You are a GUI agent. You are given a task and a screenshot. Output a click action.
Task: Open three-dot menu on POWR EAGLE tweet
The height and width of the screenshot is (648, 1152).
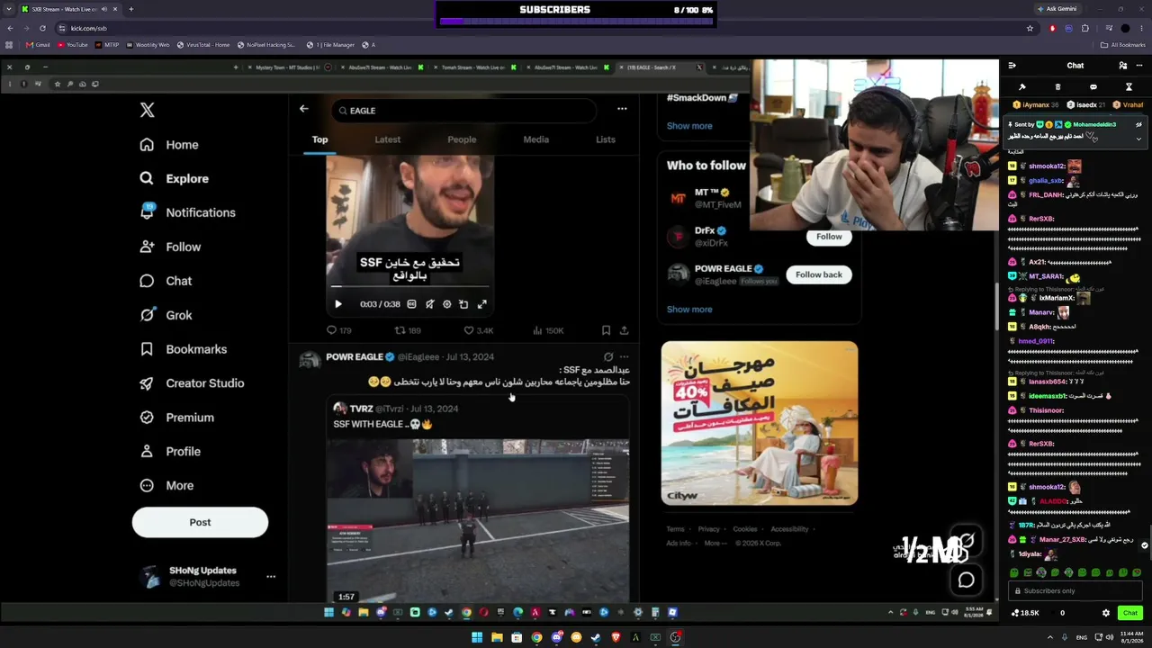[624, 357]
